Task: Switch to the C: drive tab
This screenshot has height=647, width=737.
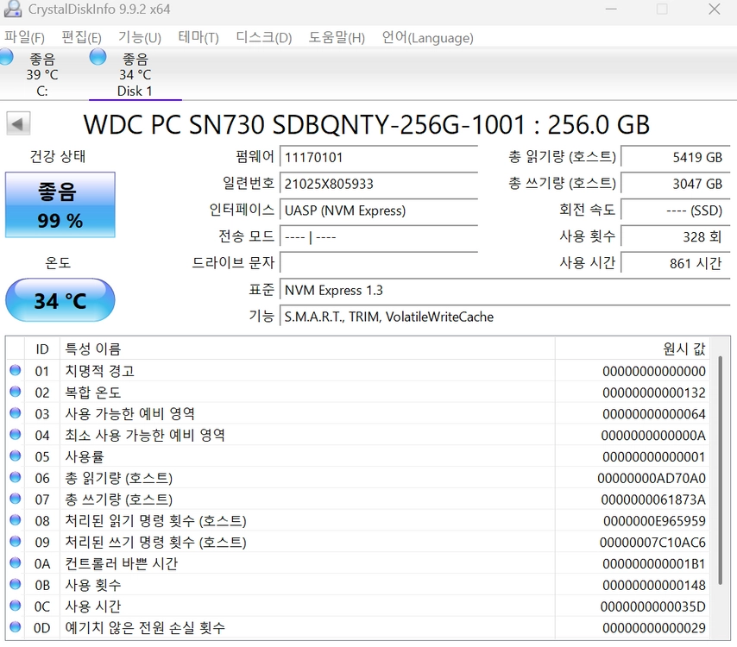Action: tap(42, 74)
